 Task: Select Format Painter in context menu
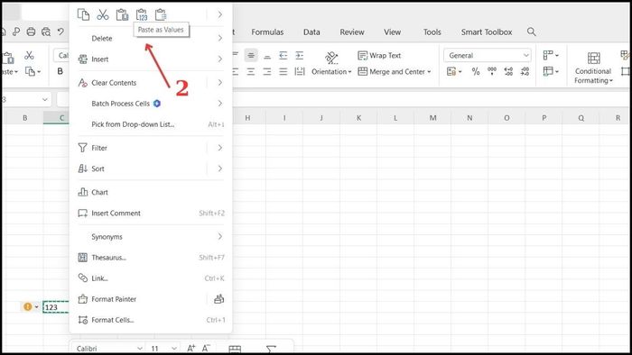click(x=114, y=299)
